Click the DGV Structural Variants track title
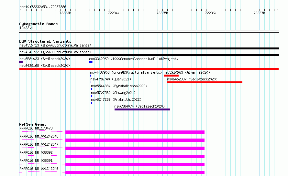The height and width of the screenshot is (176, 288). [45, 41]
